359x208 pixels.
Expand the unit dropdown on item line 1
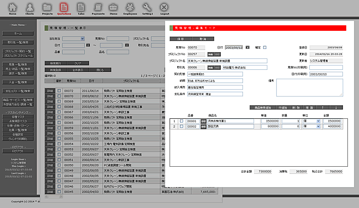(x=318, y=121)
